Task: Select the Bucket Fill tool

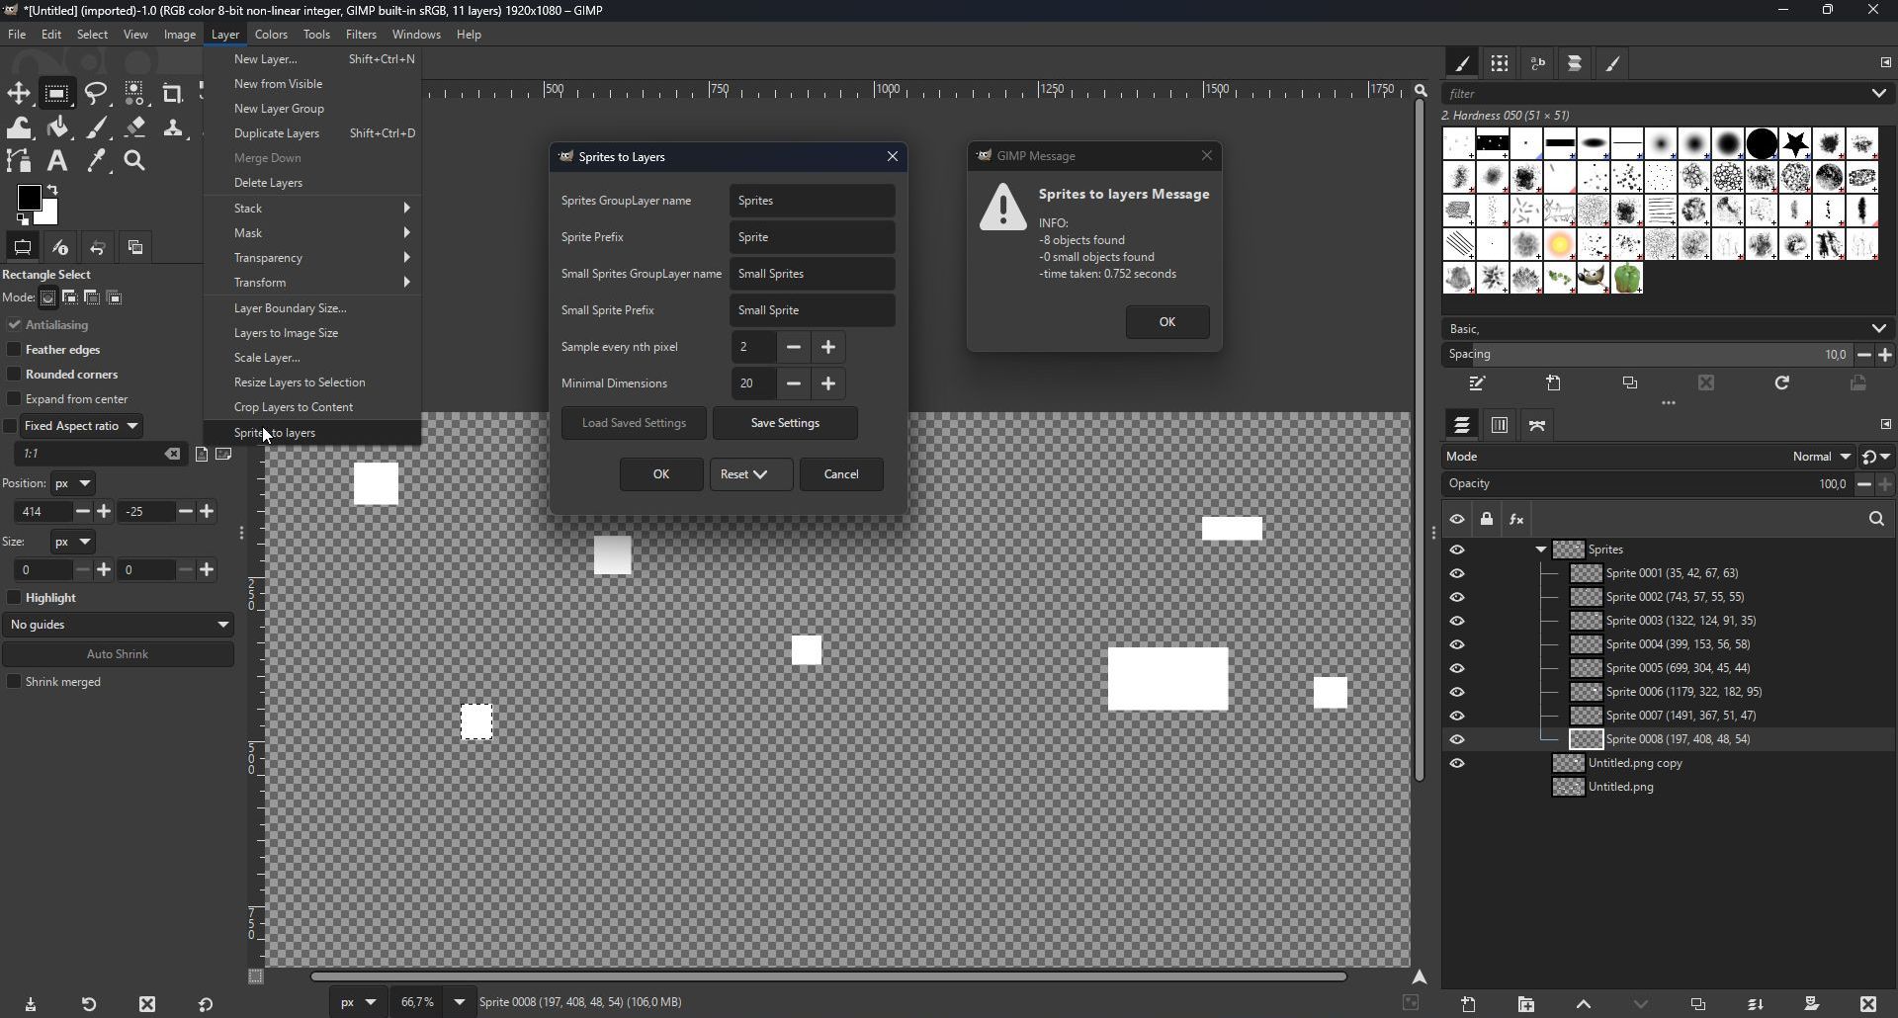Action: [x=58, y=127]
